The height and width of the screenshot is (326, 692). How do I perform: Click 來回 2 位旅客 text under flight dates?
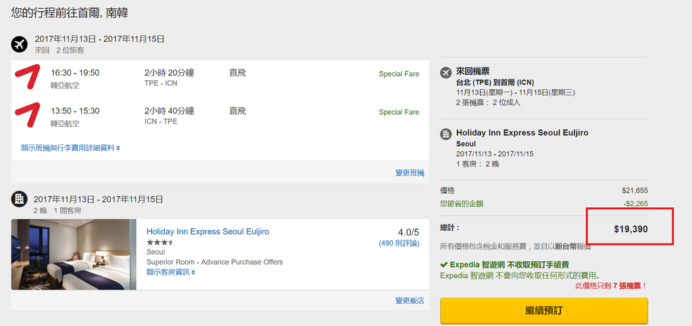coord(59,50)
